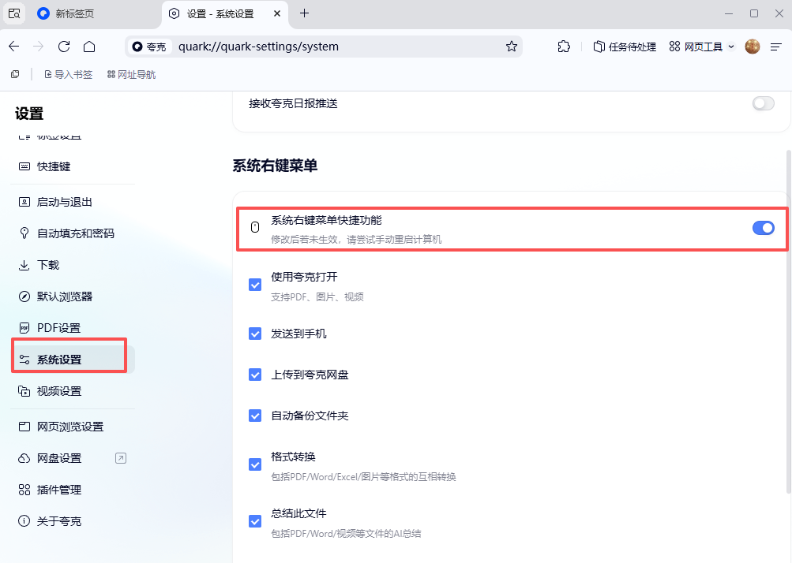Open 默认浏览器 settings section

[73, 296]
